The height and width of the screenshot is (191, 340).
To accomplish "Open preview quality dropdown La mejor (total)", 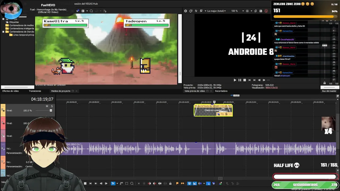I will coord(216,11).
